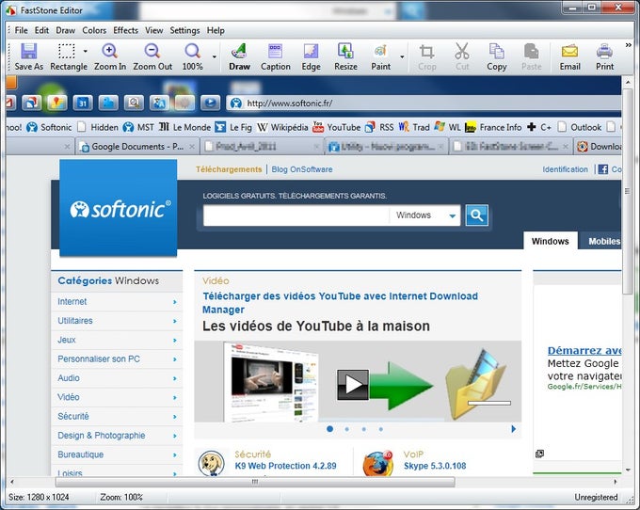Viewport: 640px width, 510px height.
Task: Click the YouTube bookmark icon
Action: click(318, 127)
